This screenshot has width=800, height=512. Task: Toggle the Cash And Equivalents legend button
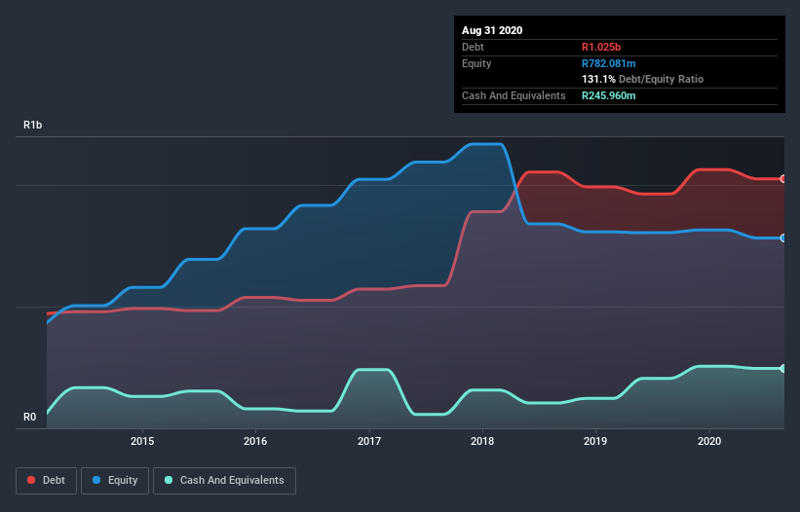click(224, 481)
